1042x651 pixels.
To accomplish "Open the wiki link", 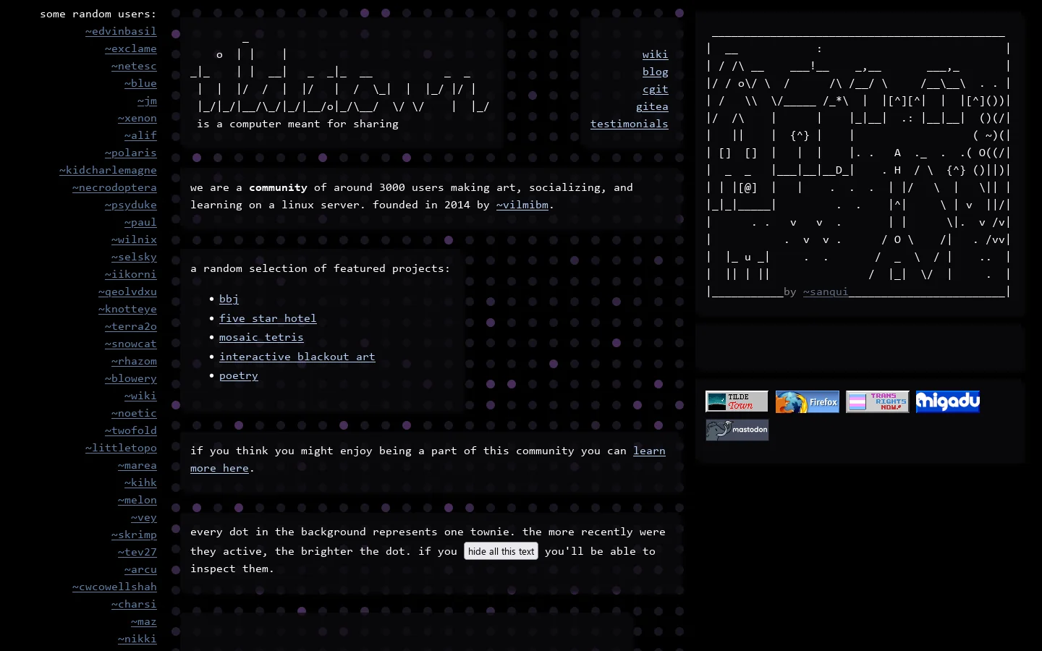I will pyautogui.click(x=655, y=54).
